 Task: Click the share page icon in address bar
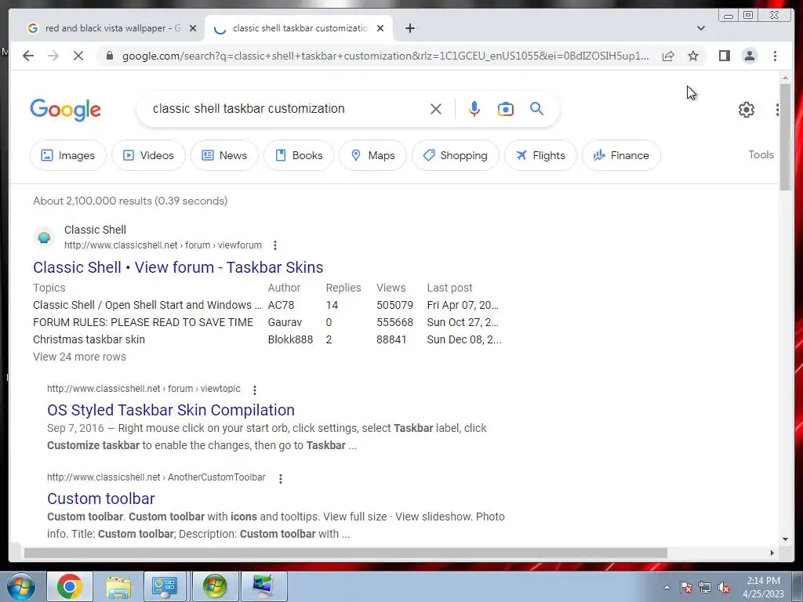(x=668, y=56)
